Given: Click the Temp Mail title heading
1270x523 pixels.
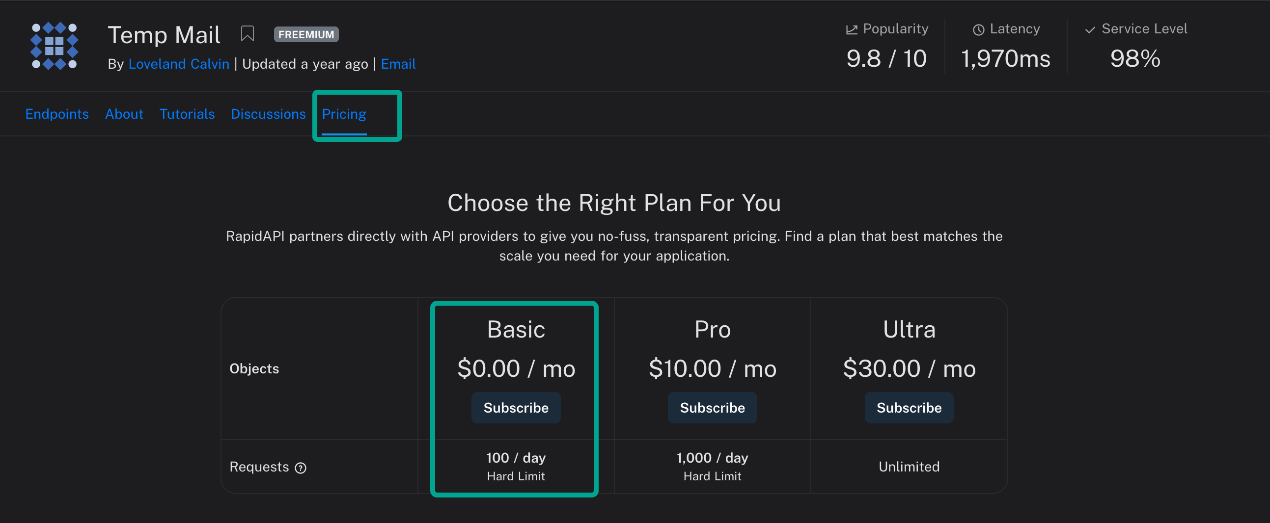Looking at the screenshot, I should (164, 35).
